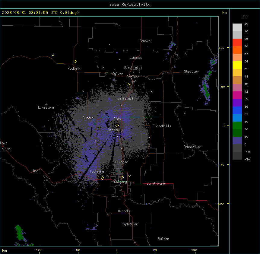This screenshot has width=260, height=254.
Task: Click the Strathmore city label
Action: [x=156, y=183]
